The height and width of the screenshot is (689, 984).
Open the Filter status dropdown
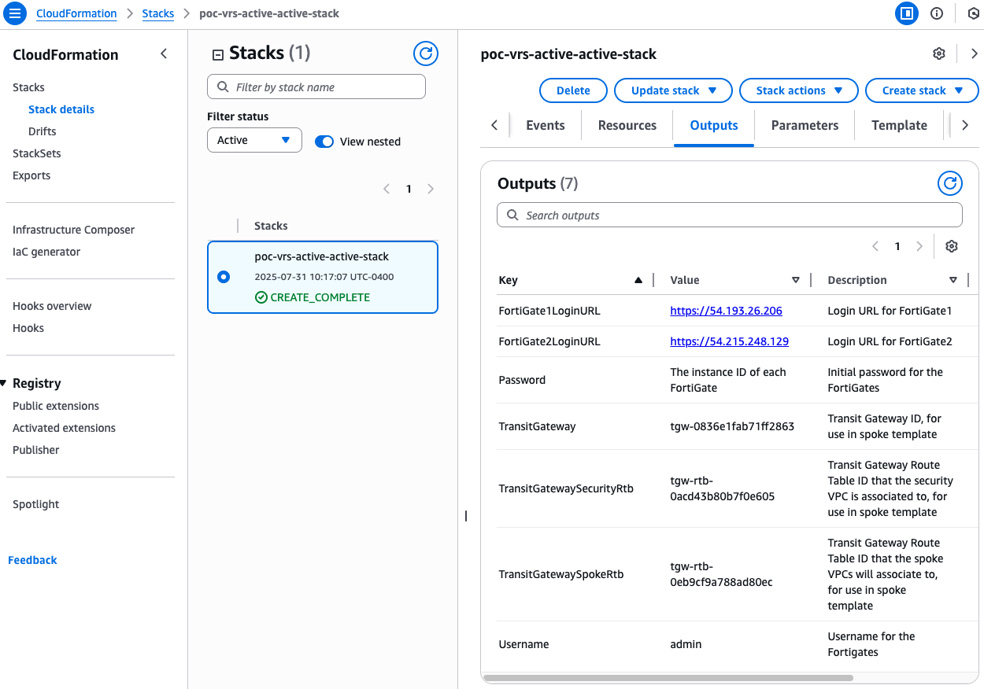click(254, 140)
